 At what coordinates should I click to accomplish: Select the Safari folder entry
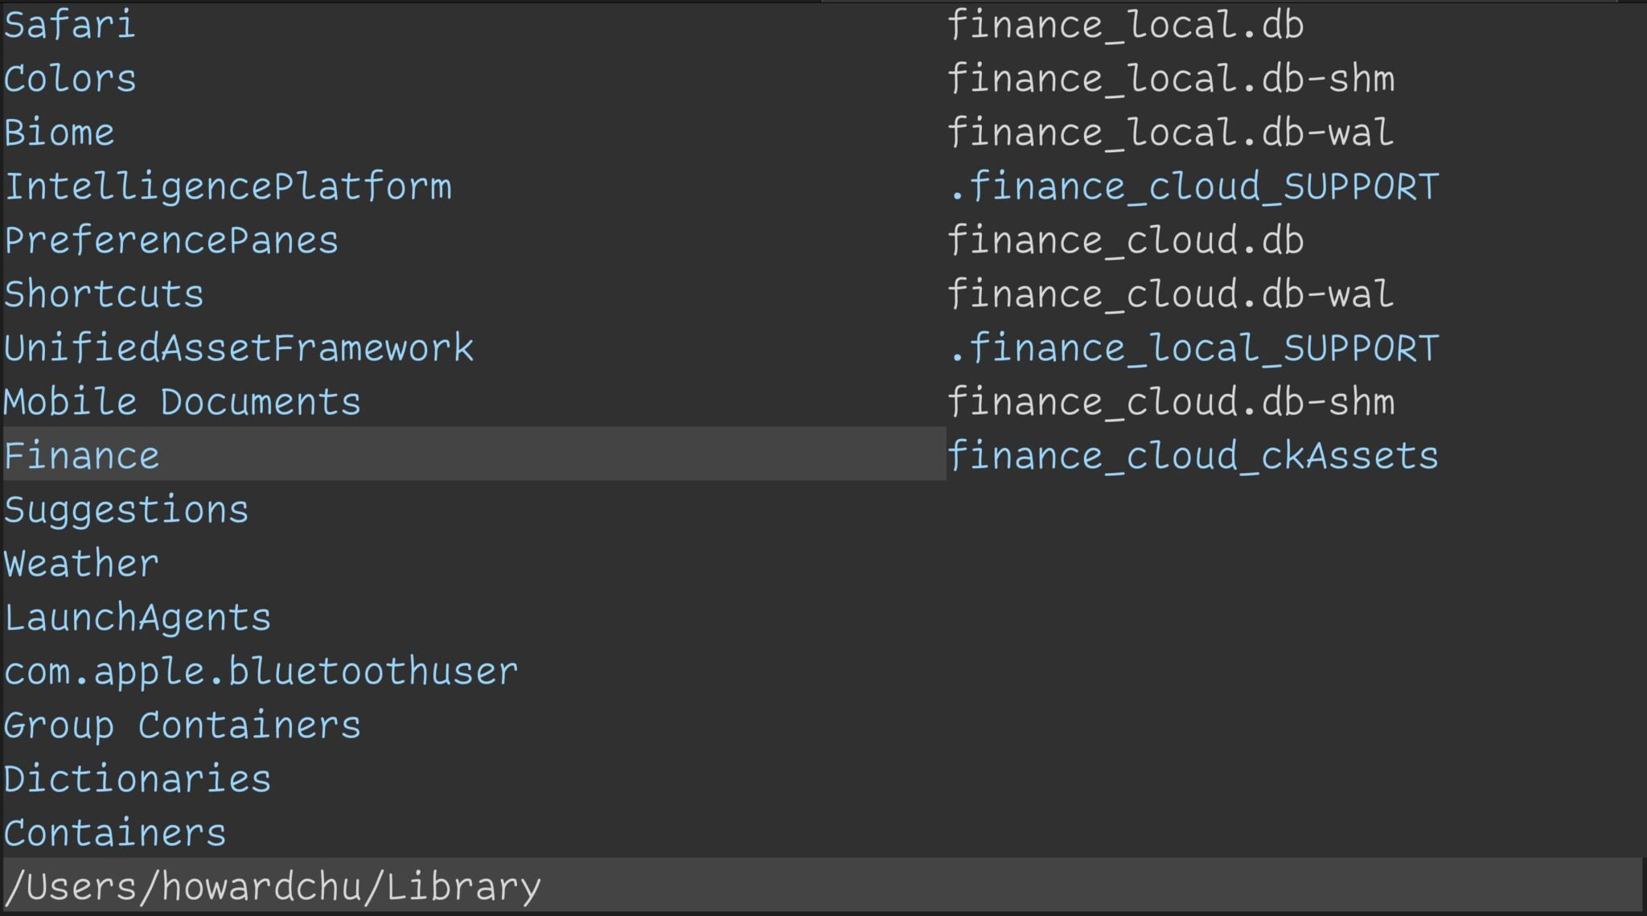tap(69, 25)
